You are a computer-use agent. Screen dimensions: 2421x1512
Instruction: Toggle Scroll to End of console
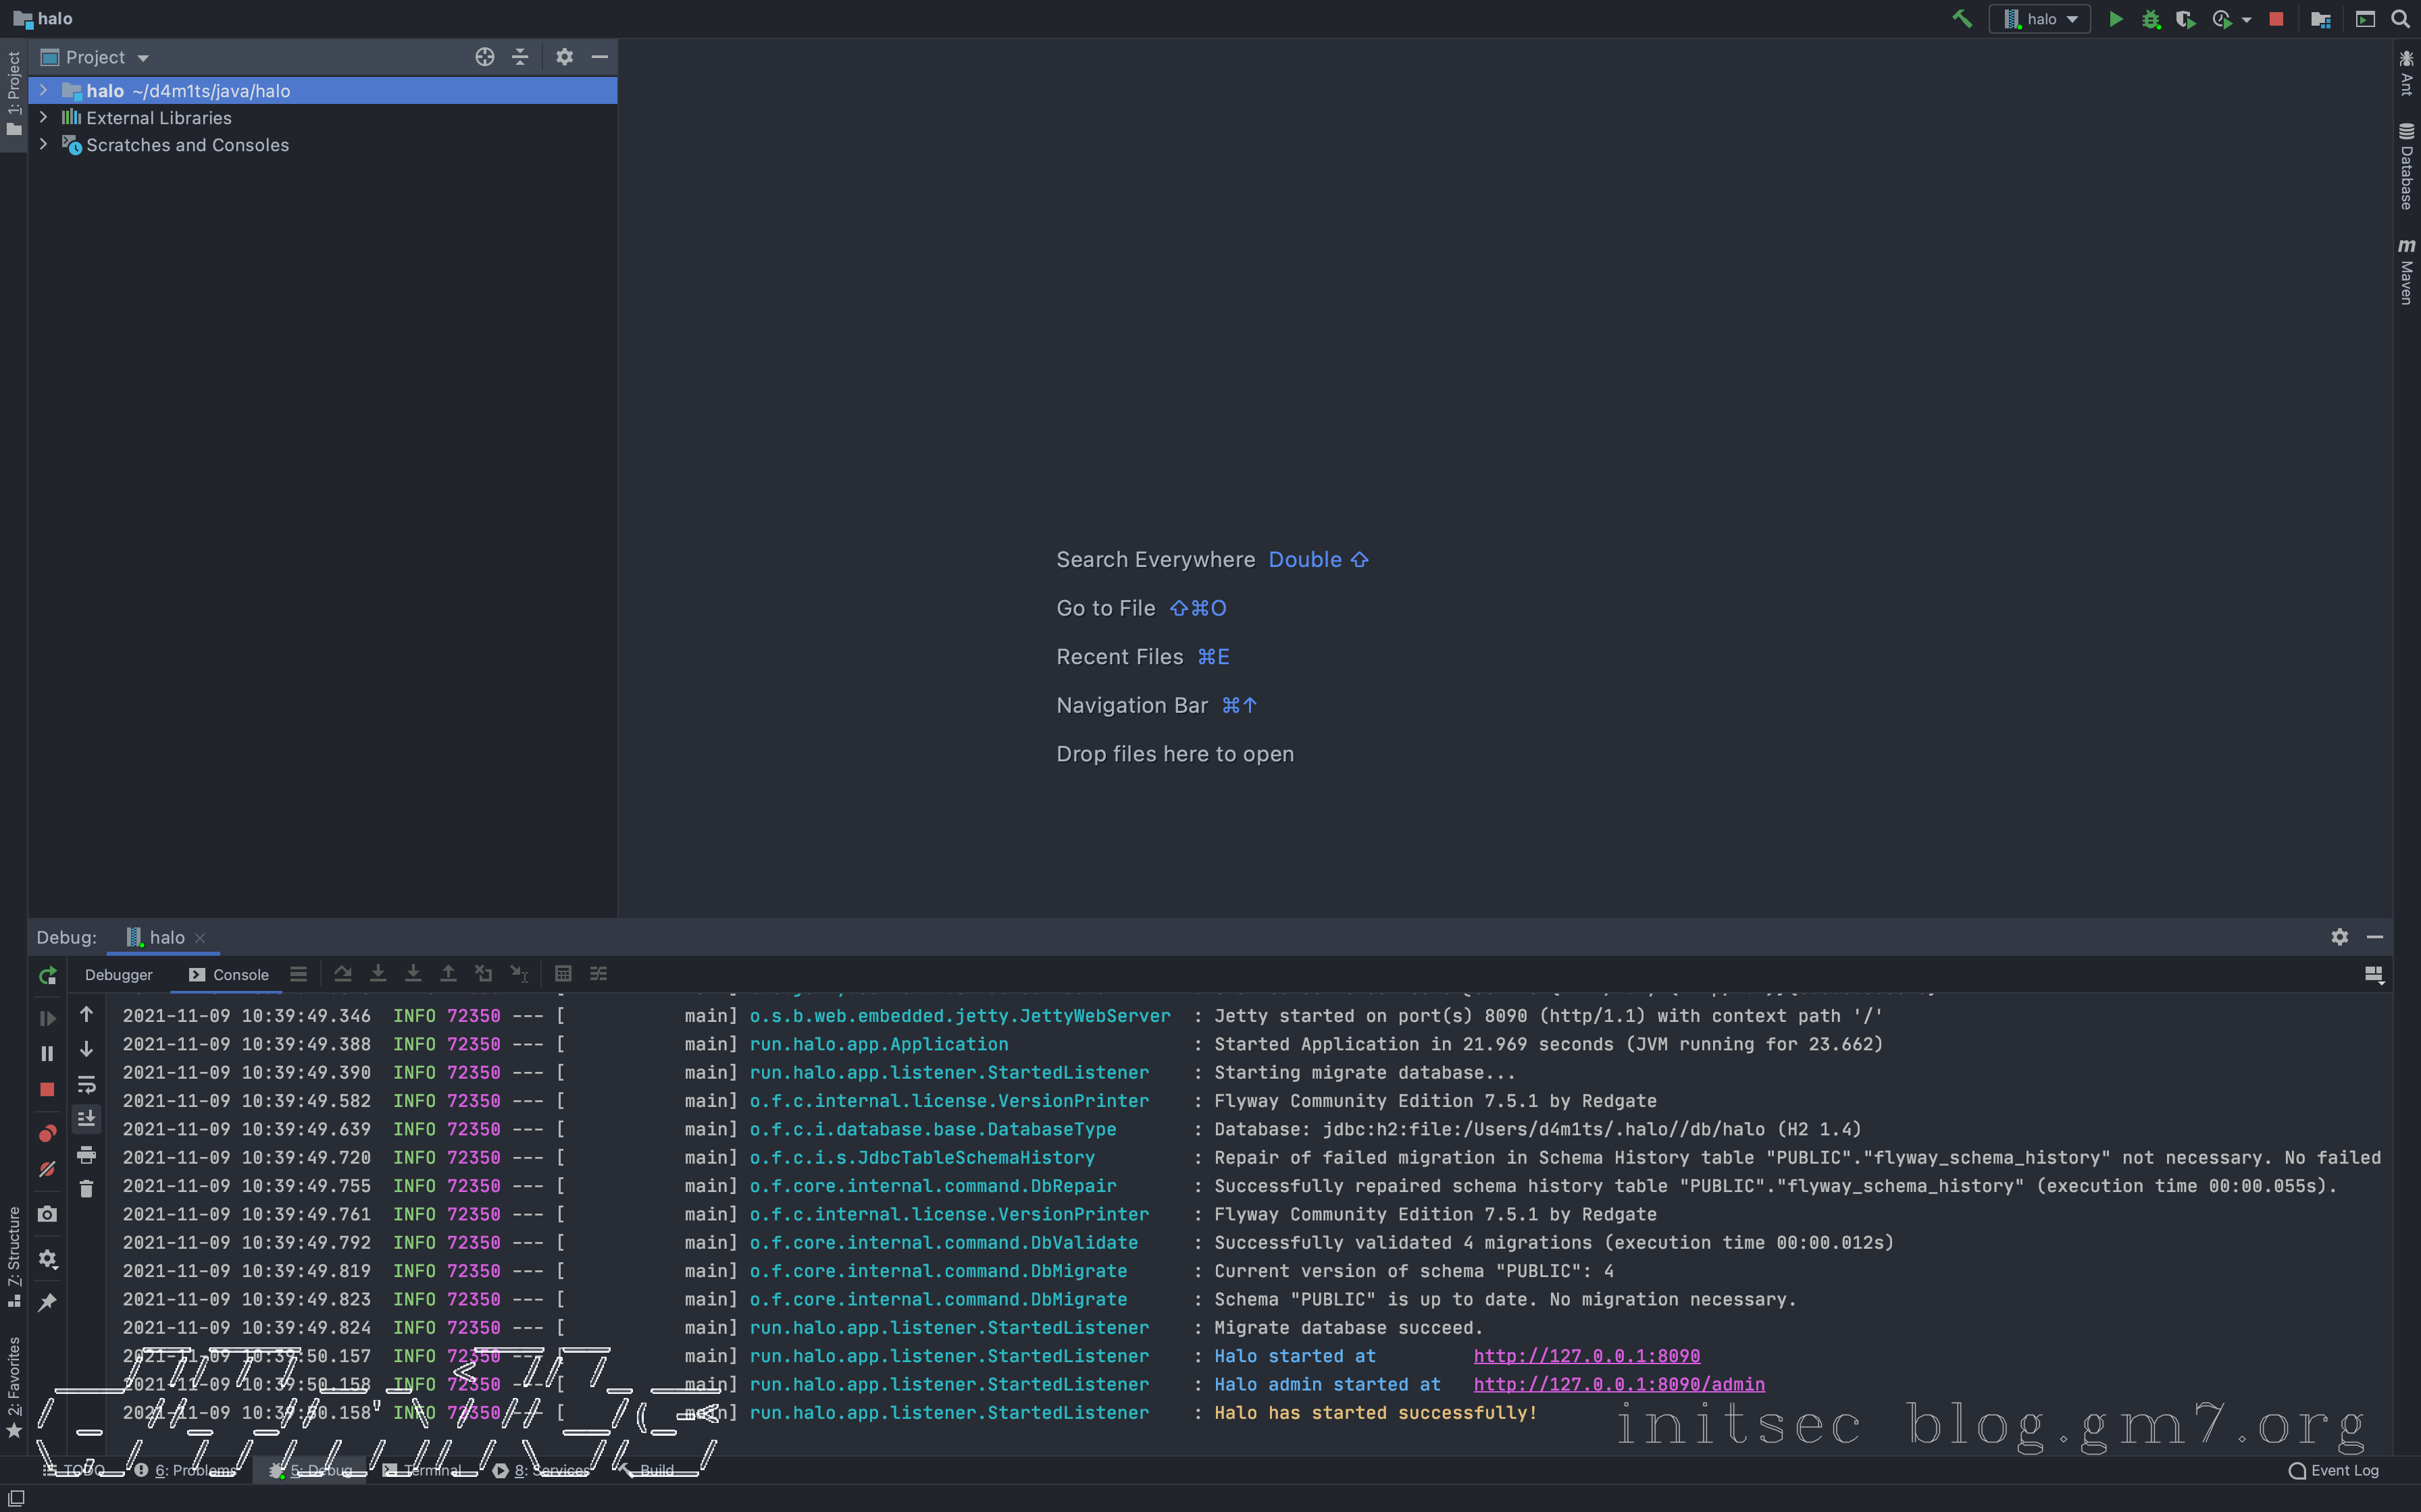point(86,1118)
